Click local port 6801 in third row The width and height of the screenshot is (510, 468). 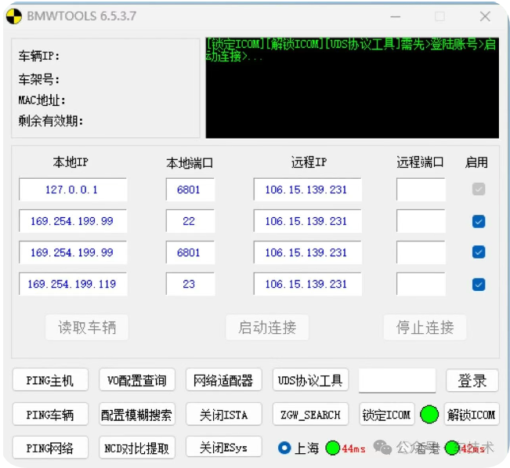coord(190,252)
